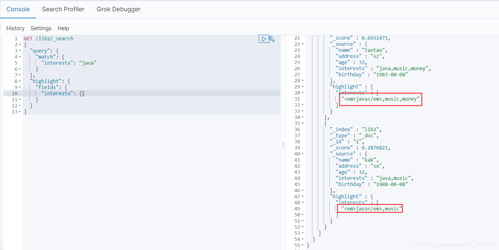Toggle the fold arrow at editor line 13
This screenshot has height=250, width=499.
click(x=20, y=112)
